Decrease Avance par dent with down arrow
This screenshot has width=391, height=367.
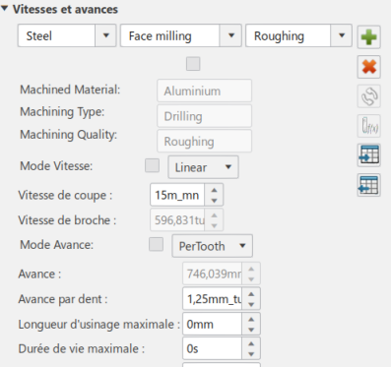[x=251, y=304]
